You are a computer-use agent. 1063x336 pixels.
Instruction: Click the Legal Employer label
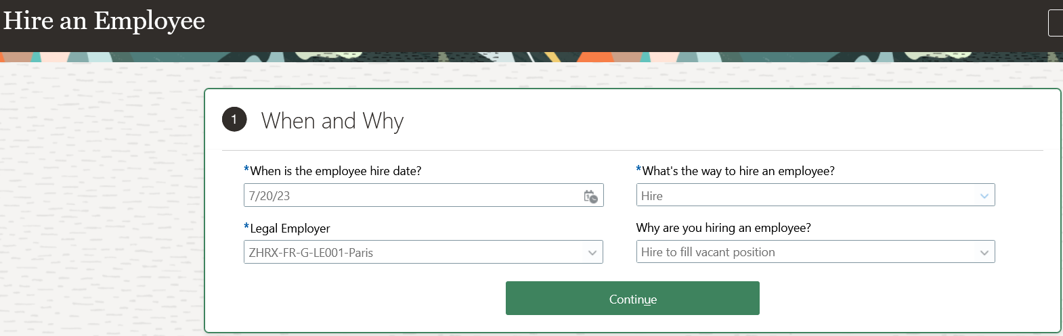[290, 229]
